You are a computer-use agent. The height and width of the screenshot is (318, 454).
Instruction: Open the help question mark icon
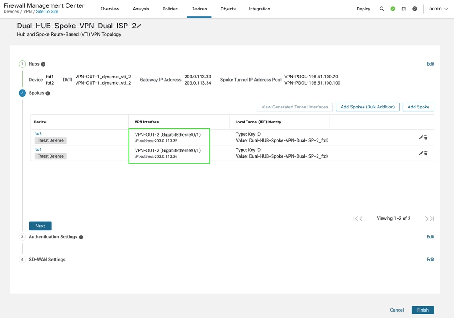414,9
